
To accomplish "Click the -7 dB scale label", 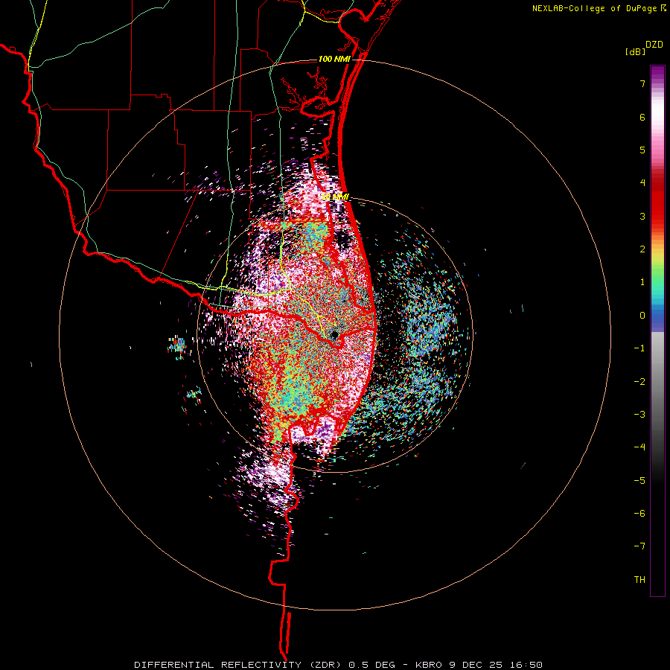I will [639, 546].
